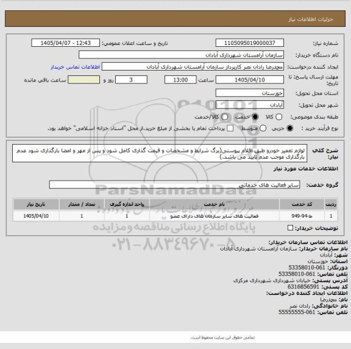The width and height of the screenshot is (351, 349).
Task: Open the اطلاعات تماس خریدار link
Action: point(75,67)
